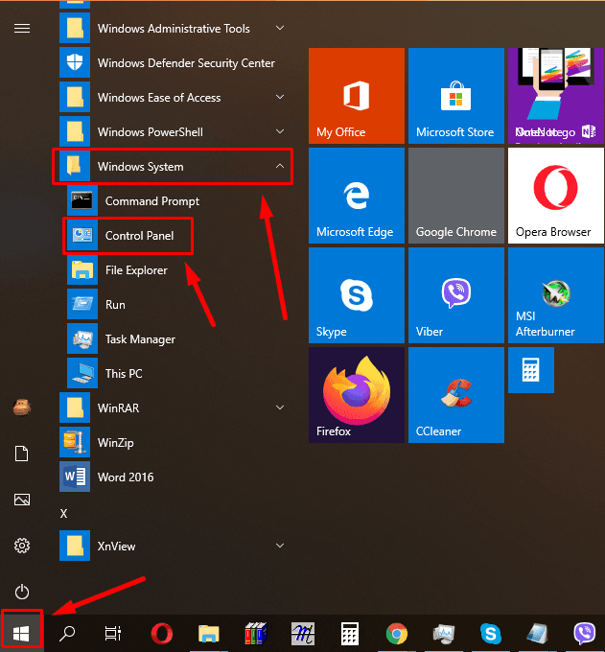The image size is (605, 652).
Task: Open This PC
Action: coord(176,373)
